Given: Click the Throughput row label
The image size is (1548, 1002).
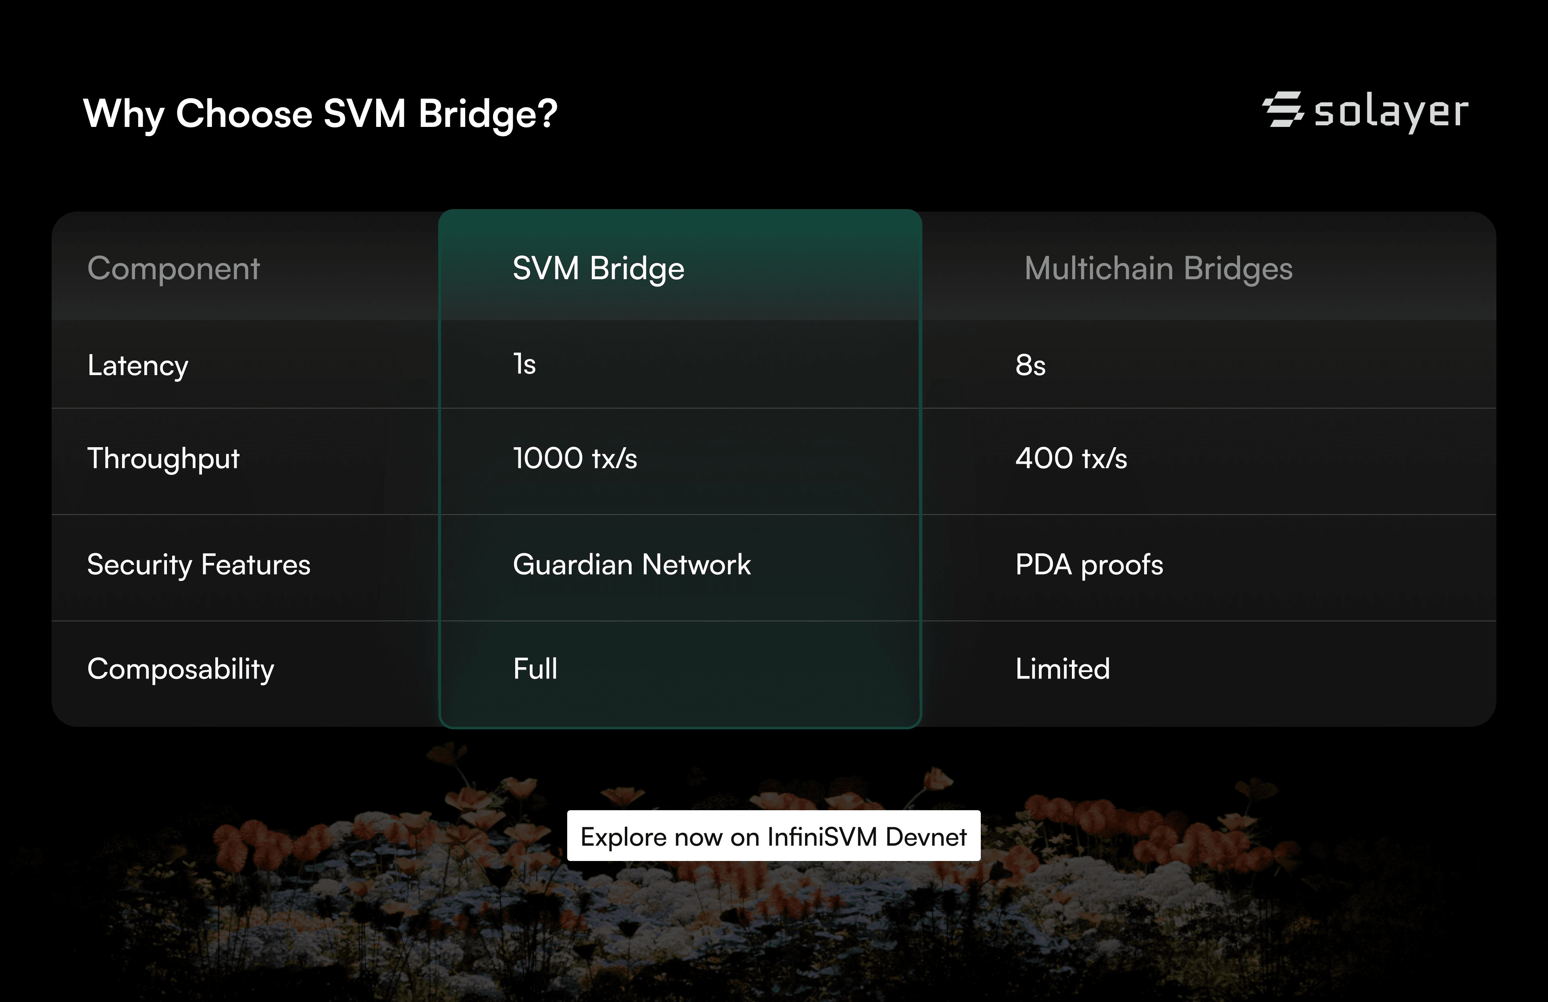Looking at the screenshot, I should 163,459.
